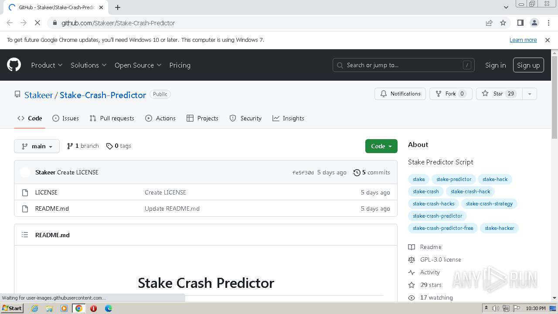The height and width of the screenshot is (314, 558).
Task: View the 0 tags link
Action: [119, 146]
